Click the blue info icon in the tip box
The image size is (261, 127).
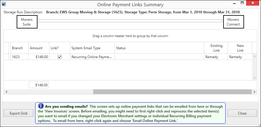(x=40, y=106)
